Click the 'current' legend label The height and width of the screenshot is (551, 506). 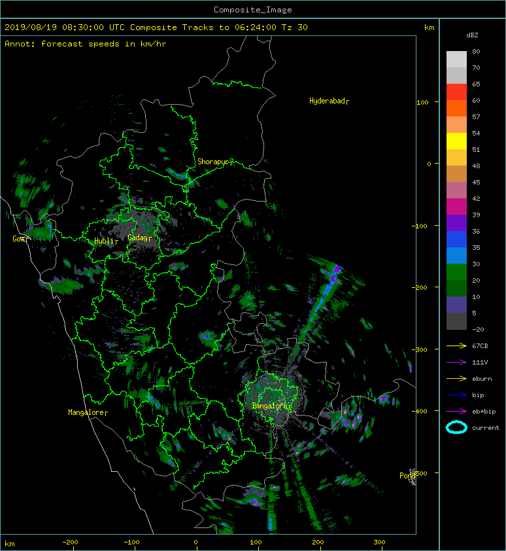pos(486,428)
